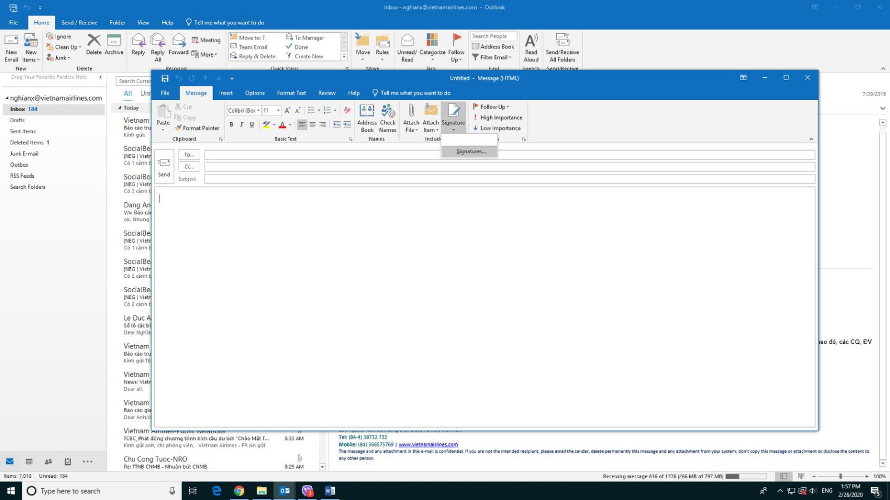This screenshot has height=500, width=890.
Task: Open Filter Email dropdown
Action: 492,57
